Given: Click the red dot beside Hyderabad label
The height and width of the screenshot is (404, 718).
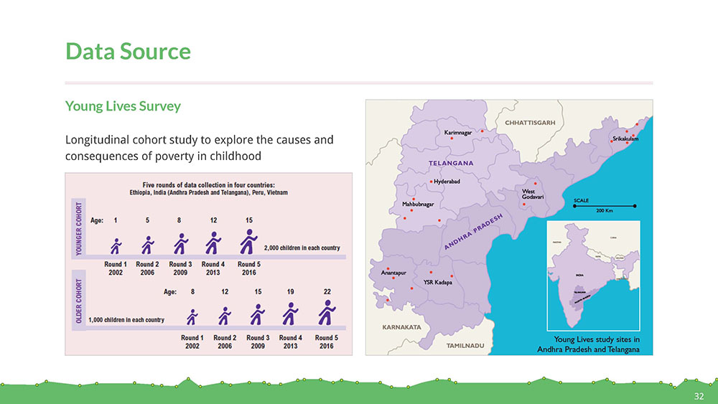Looking at the screenshot, I should [x=431, y=182].
